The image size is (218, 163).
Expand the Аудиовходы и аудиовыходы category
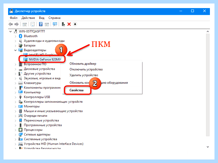click(15, 41)
